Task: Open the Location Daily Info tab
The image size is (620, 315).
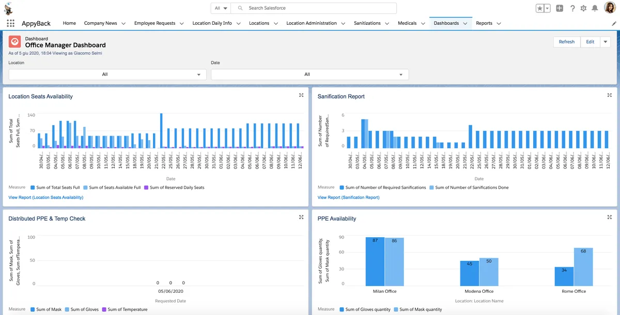Action: (x=212, y=23)
